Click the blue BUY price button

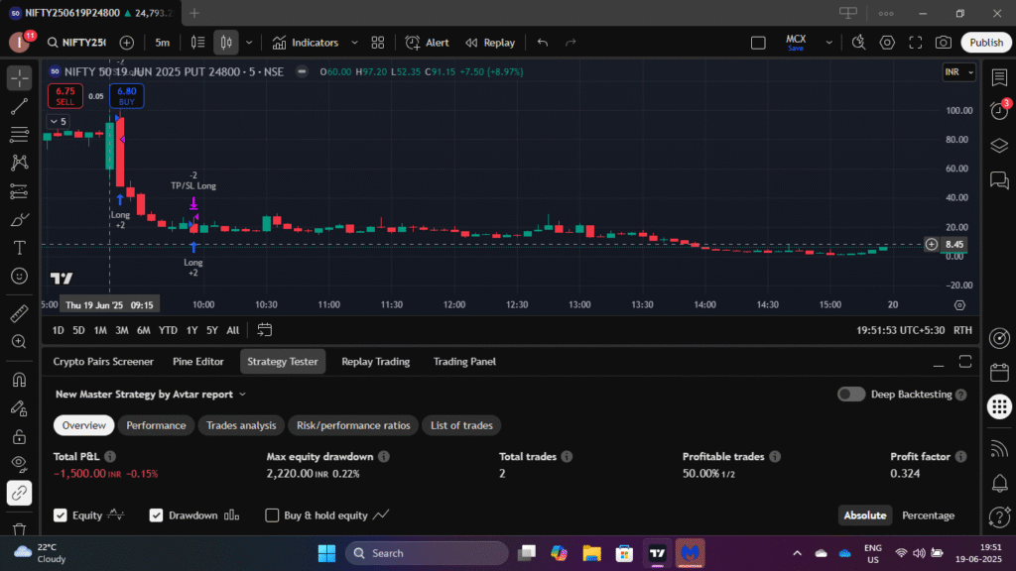[x=126, y=96]
